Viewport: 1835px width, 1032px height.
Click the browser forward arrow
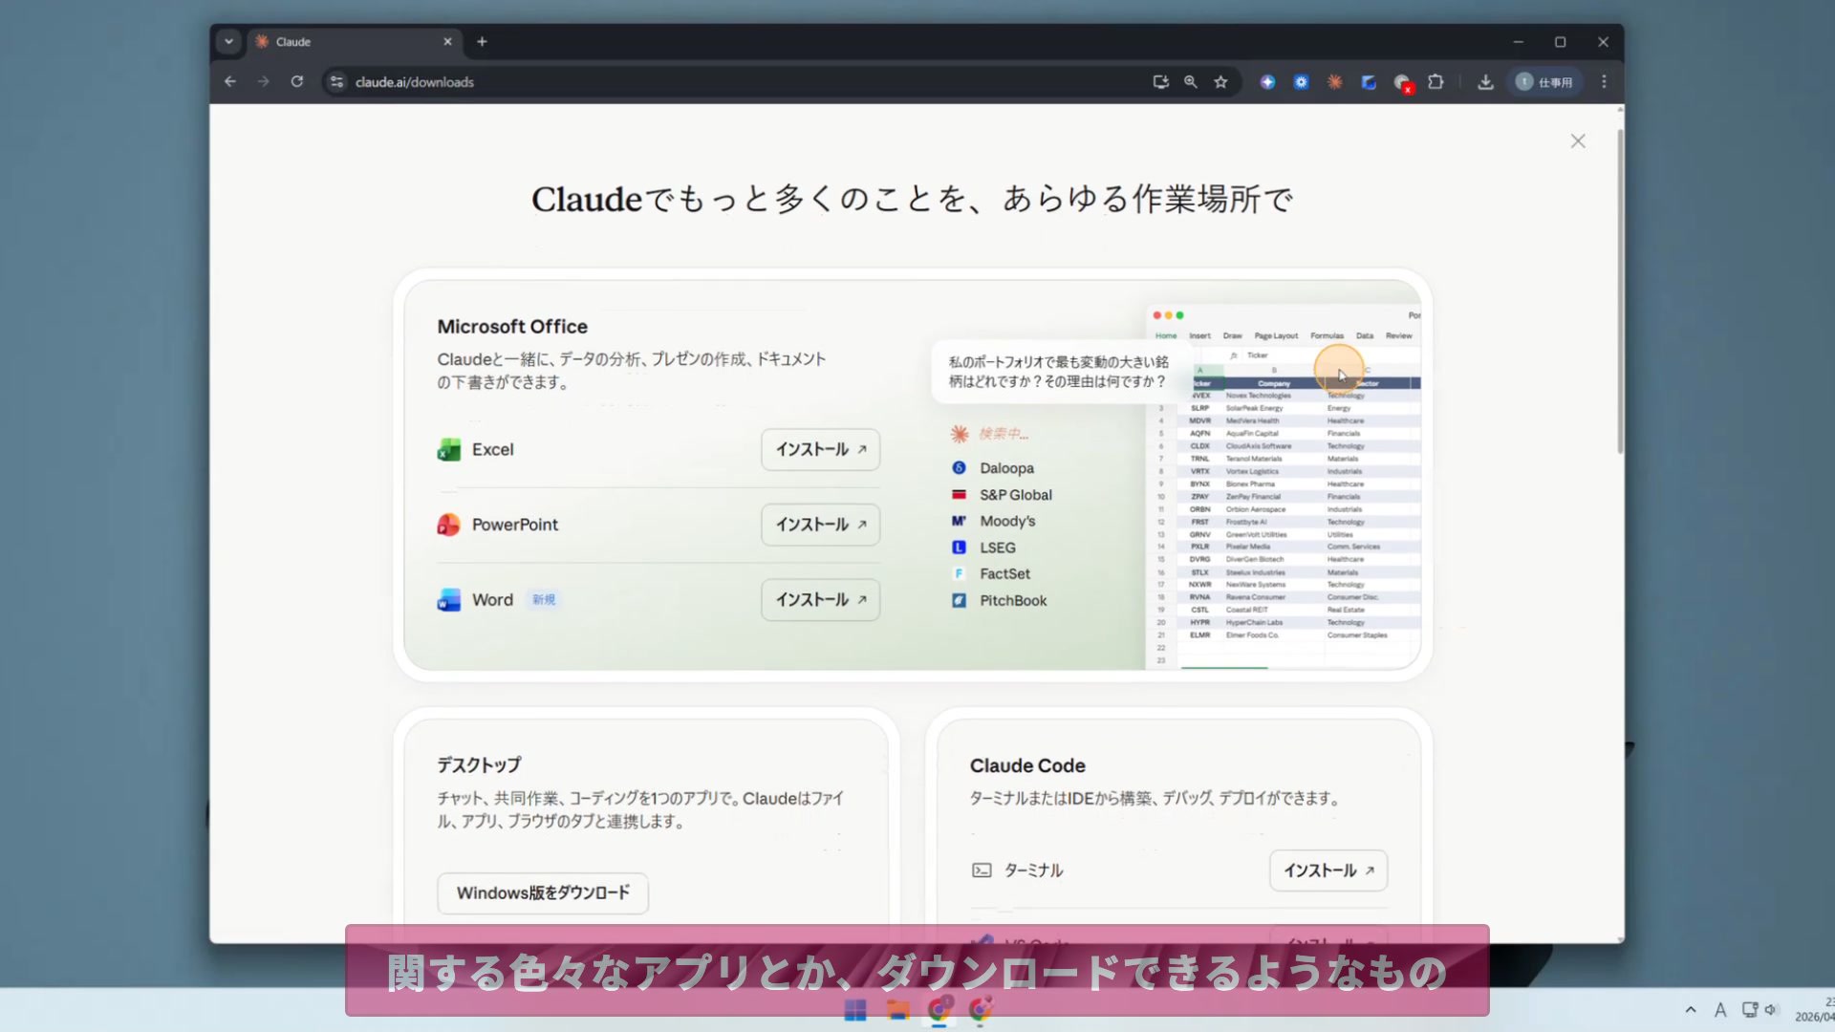pyautogui.click(x=264, y=82)
